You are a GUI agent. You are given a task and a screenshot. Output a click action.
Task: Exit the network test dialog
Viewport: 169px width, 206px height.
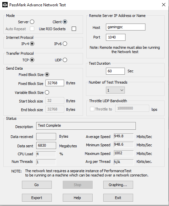tap(118, 198)
